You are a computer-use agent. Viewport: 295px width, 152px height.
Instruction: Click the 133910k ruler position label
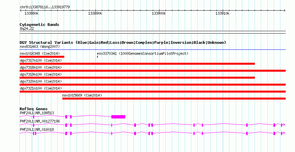[222, 13]
